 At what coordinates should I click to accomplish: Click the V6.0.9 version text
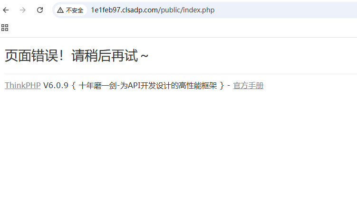[56, 86]
